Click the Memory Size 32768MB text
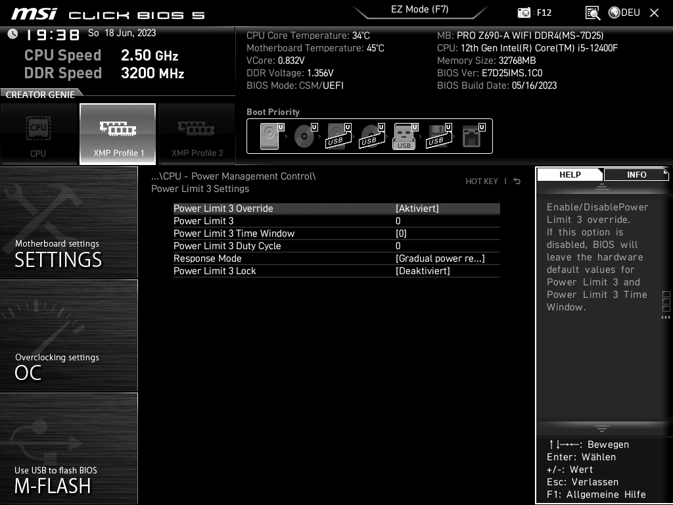The width and height of the screenshot is (673, 505). click(x=486, y=60)
